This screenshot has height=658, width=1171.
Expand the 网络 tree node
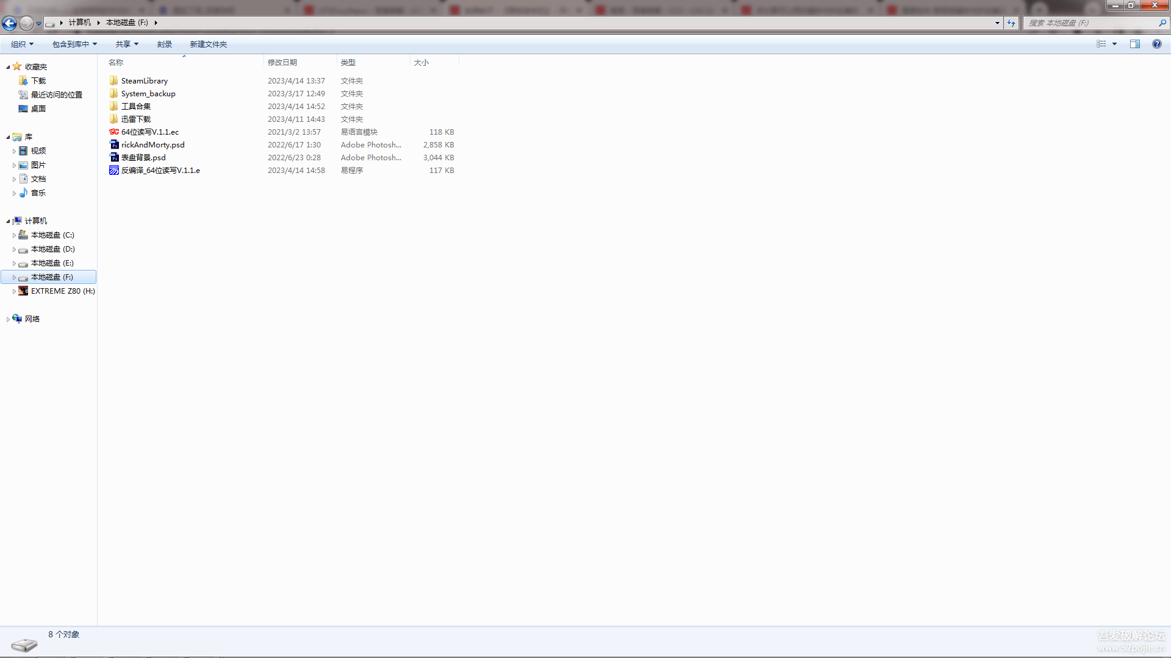(x=8, y=319)
